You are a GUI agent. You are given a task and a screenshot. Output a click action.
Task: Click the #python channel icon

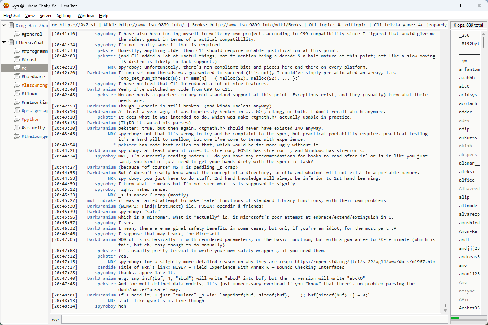pos(17,119)
